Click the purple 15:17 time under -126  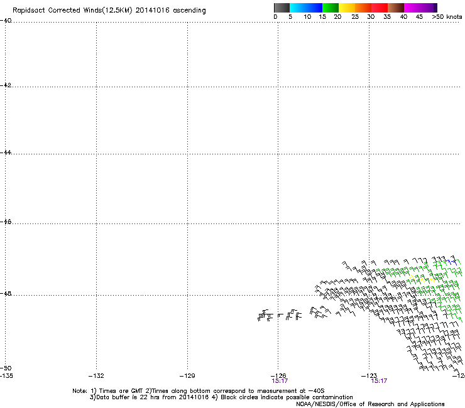(x=280, y=381)
